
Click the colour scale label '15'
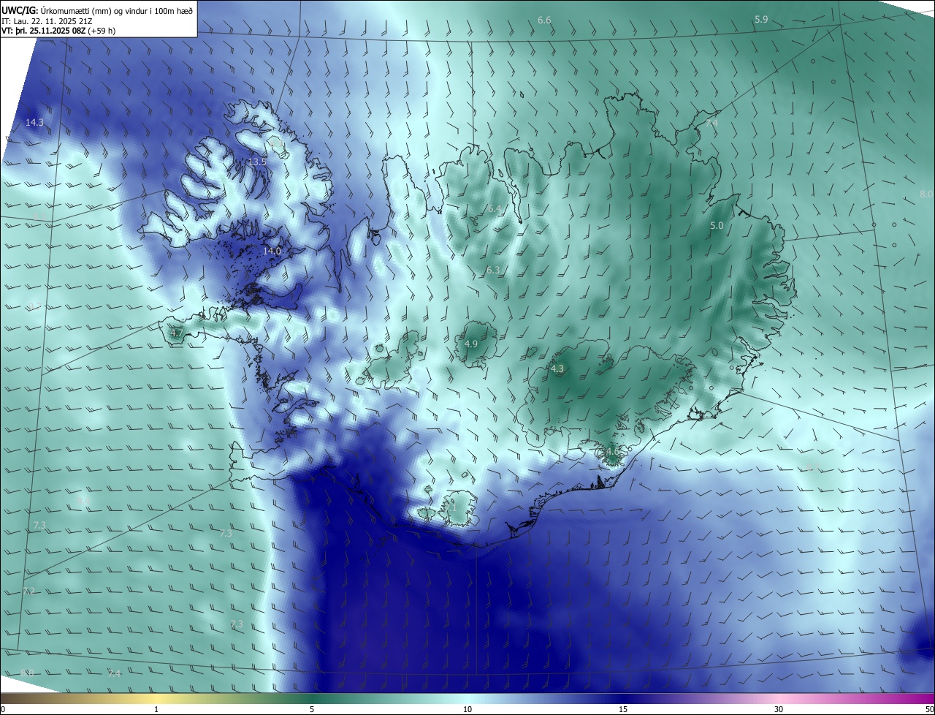pos(623,709)
